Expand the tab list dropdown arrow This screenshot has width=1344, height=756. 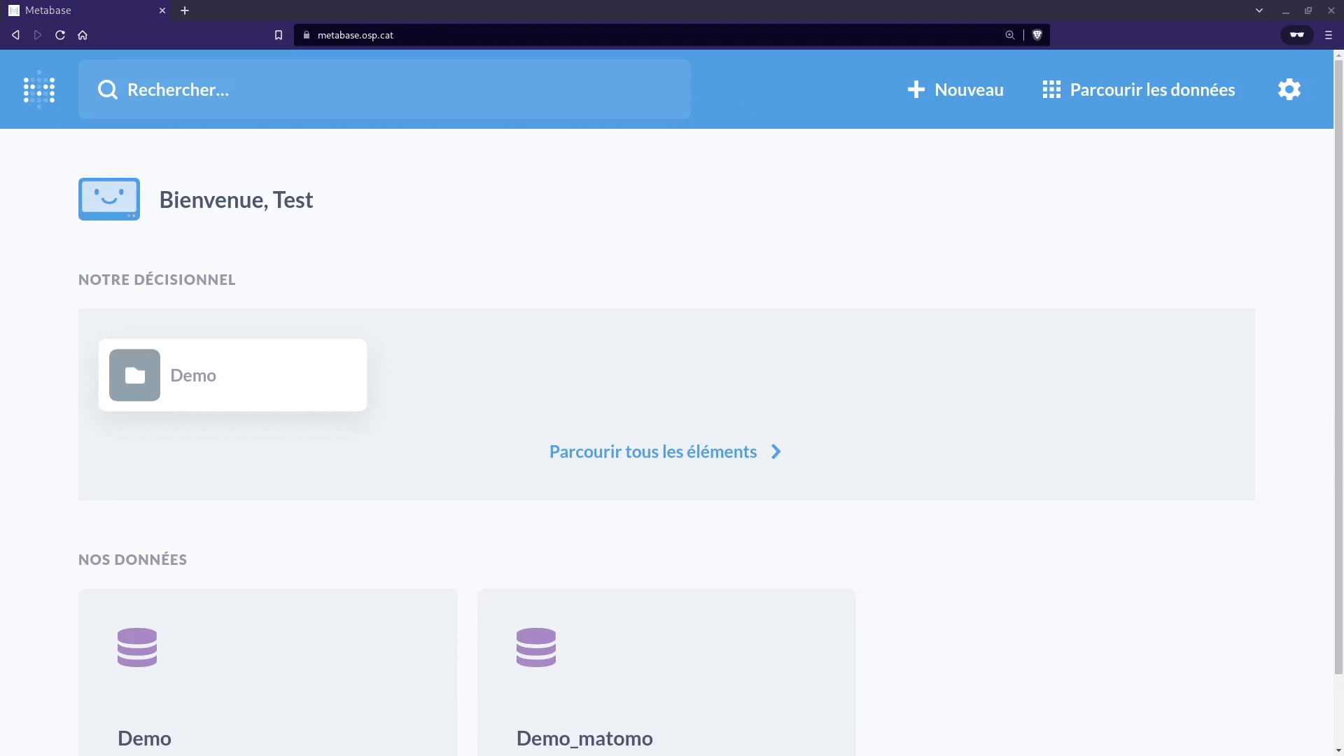1259,10
